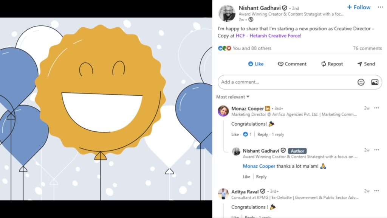Like Monaz Cooper's comment
The height and width of the screenshot is (218, 387).
(235, 134)
